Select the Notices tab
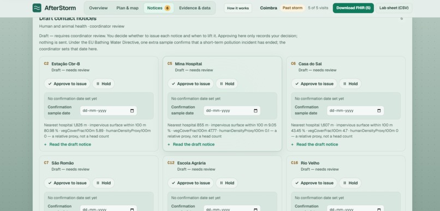Screen dimensions: 440x211 (x=158, y=8)
